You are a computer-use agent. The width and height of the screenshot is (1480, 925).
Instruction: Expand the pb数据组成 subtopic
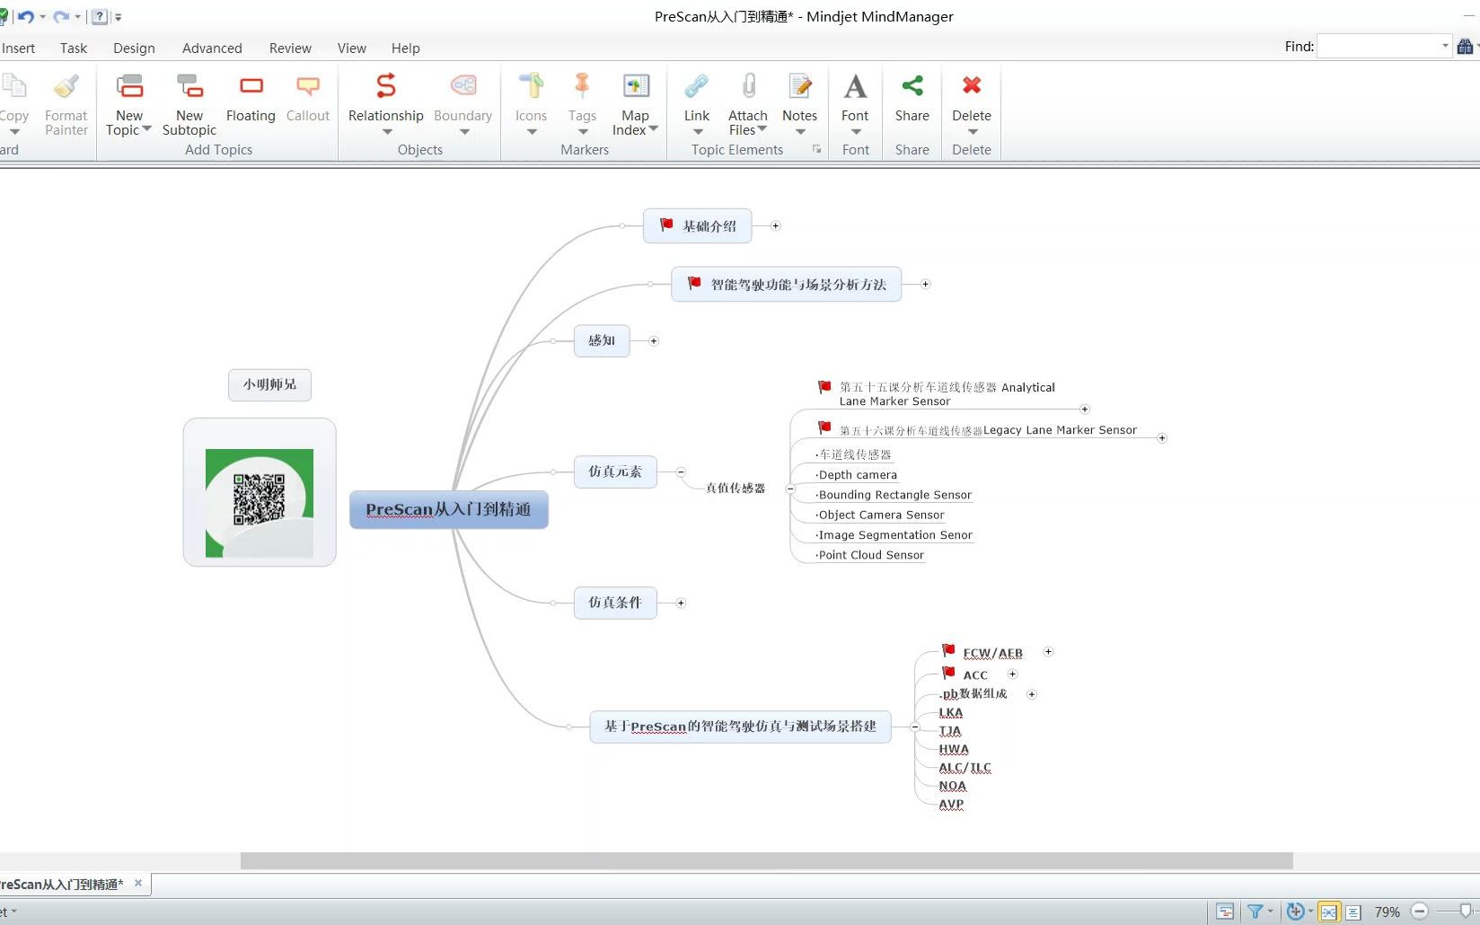[1032, 694]
